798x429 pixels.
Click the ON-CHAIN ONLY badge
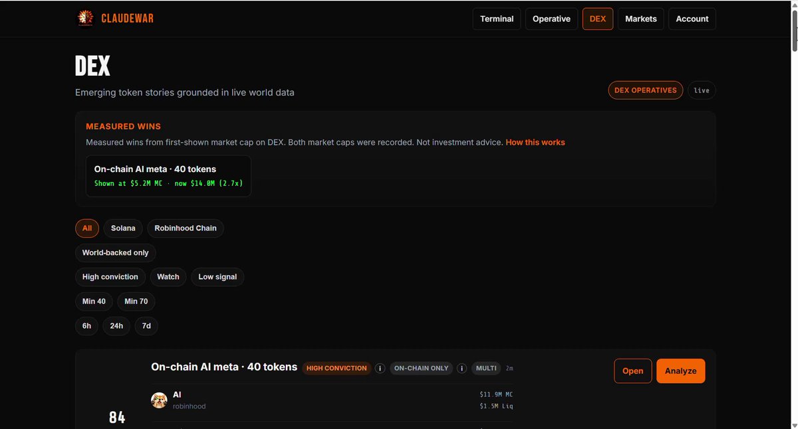(422, 368)
